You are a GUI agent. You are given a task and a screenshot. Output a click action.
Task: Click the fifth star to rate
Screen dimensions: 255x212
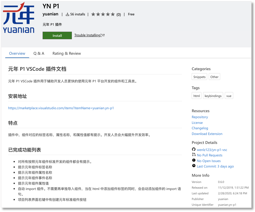pyautogui.click(x=113, y=14)
